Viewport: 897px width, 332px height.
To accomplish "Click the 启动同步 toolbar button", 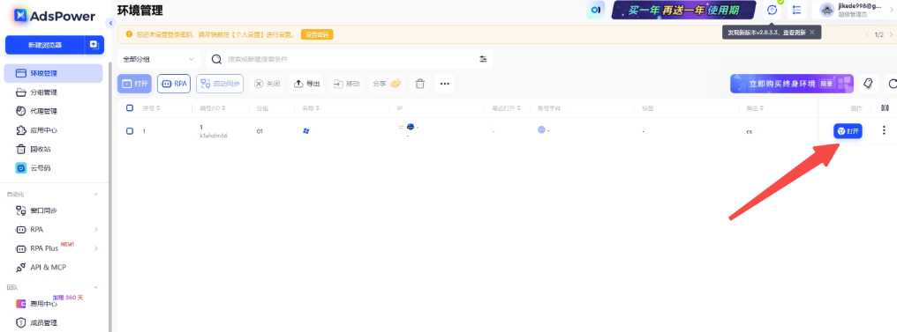I will pos(220,84).
